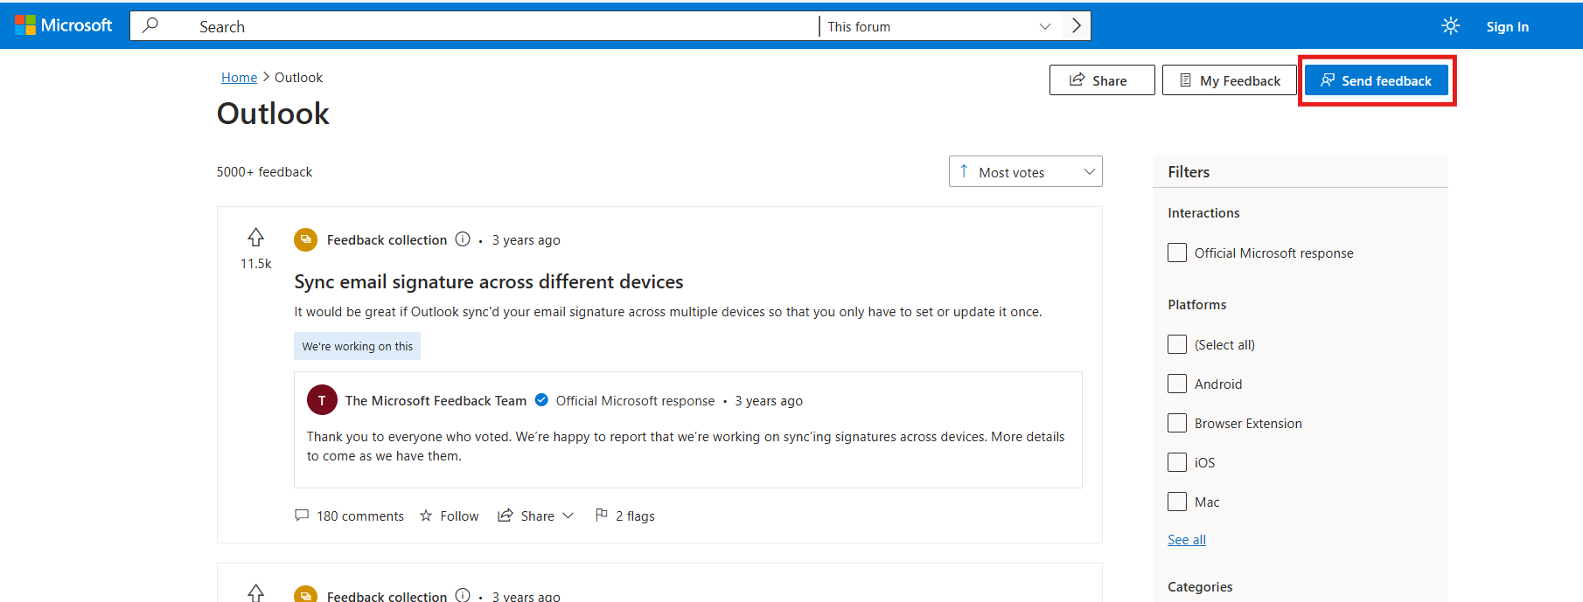Tick the Android platform filter
Image resolution: width=1583 pixels, height=602 pixels.
pos(1177,384)
